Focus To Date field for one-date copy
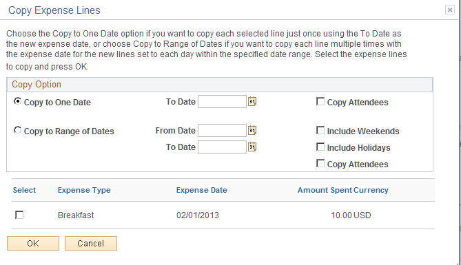The width and height of the screenshot is (461, 265). (x=222, y=102)
